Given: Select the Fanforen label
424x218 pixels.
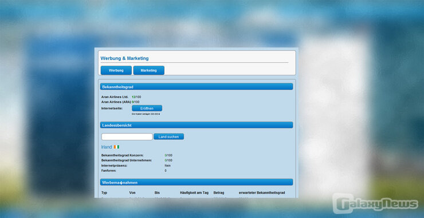Looking at the screenshot, I should click(109, 171).
